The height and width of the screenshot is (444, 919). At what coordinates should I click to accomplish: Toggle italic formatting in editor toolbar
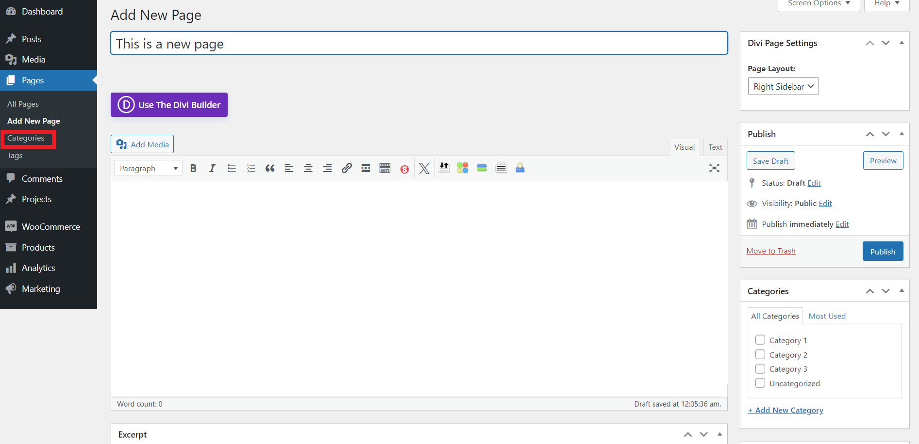coord(212,168)
